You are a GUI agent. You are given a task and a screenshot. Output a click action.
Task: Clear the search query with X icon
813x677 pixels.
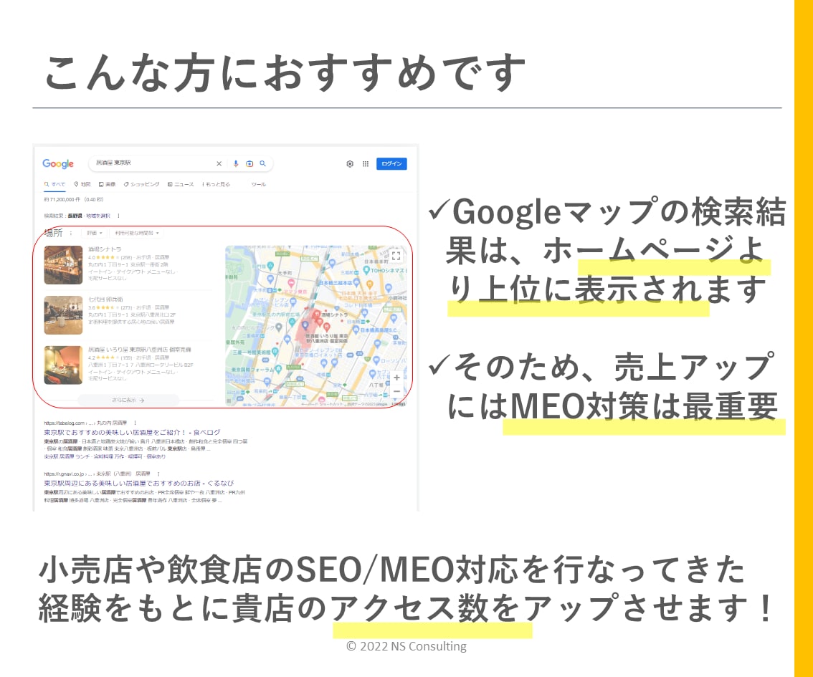tap(219, 163)
